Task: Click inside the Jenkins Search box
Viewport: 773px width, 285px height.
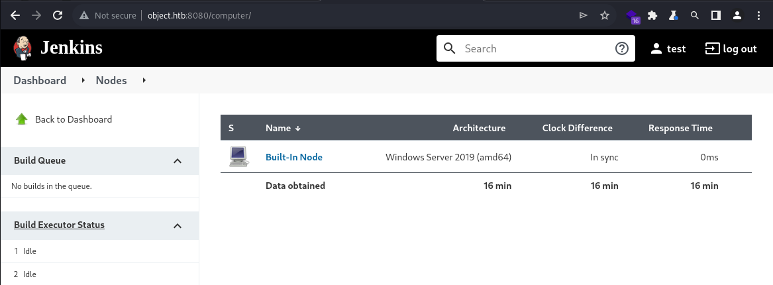Action: tap(535, 48)
